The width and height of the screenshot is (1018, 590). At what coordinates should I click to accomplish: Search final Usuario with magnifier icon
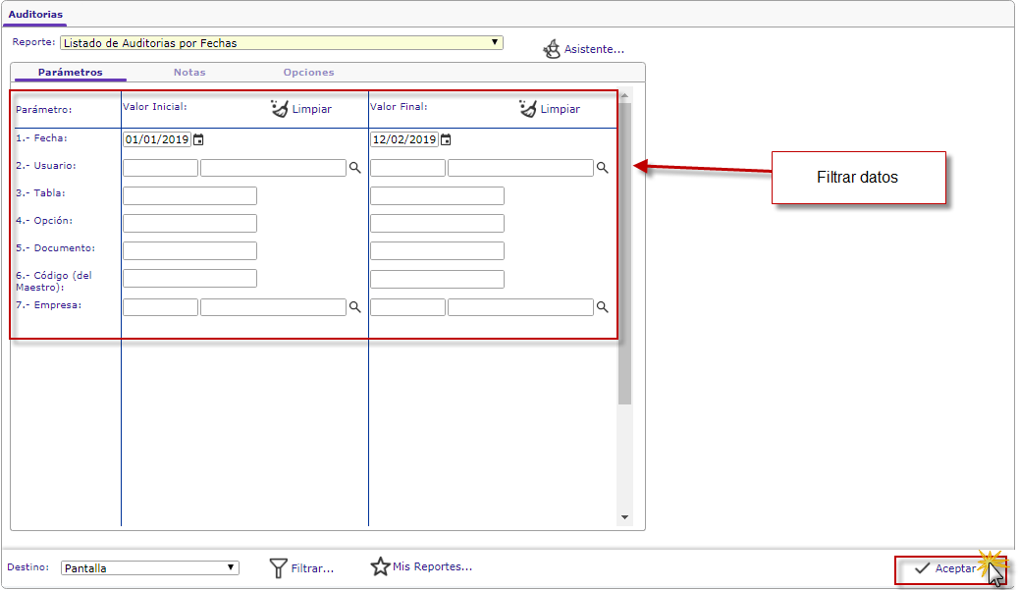point(603,168)
